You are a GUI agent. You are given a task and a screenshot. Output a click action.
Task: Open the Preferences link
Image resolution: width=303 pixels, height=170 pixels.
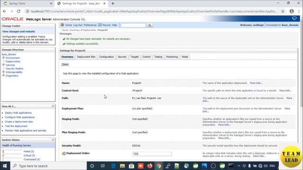point(90,25)
